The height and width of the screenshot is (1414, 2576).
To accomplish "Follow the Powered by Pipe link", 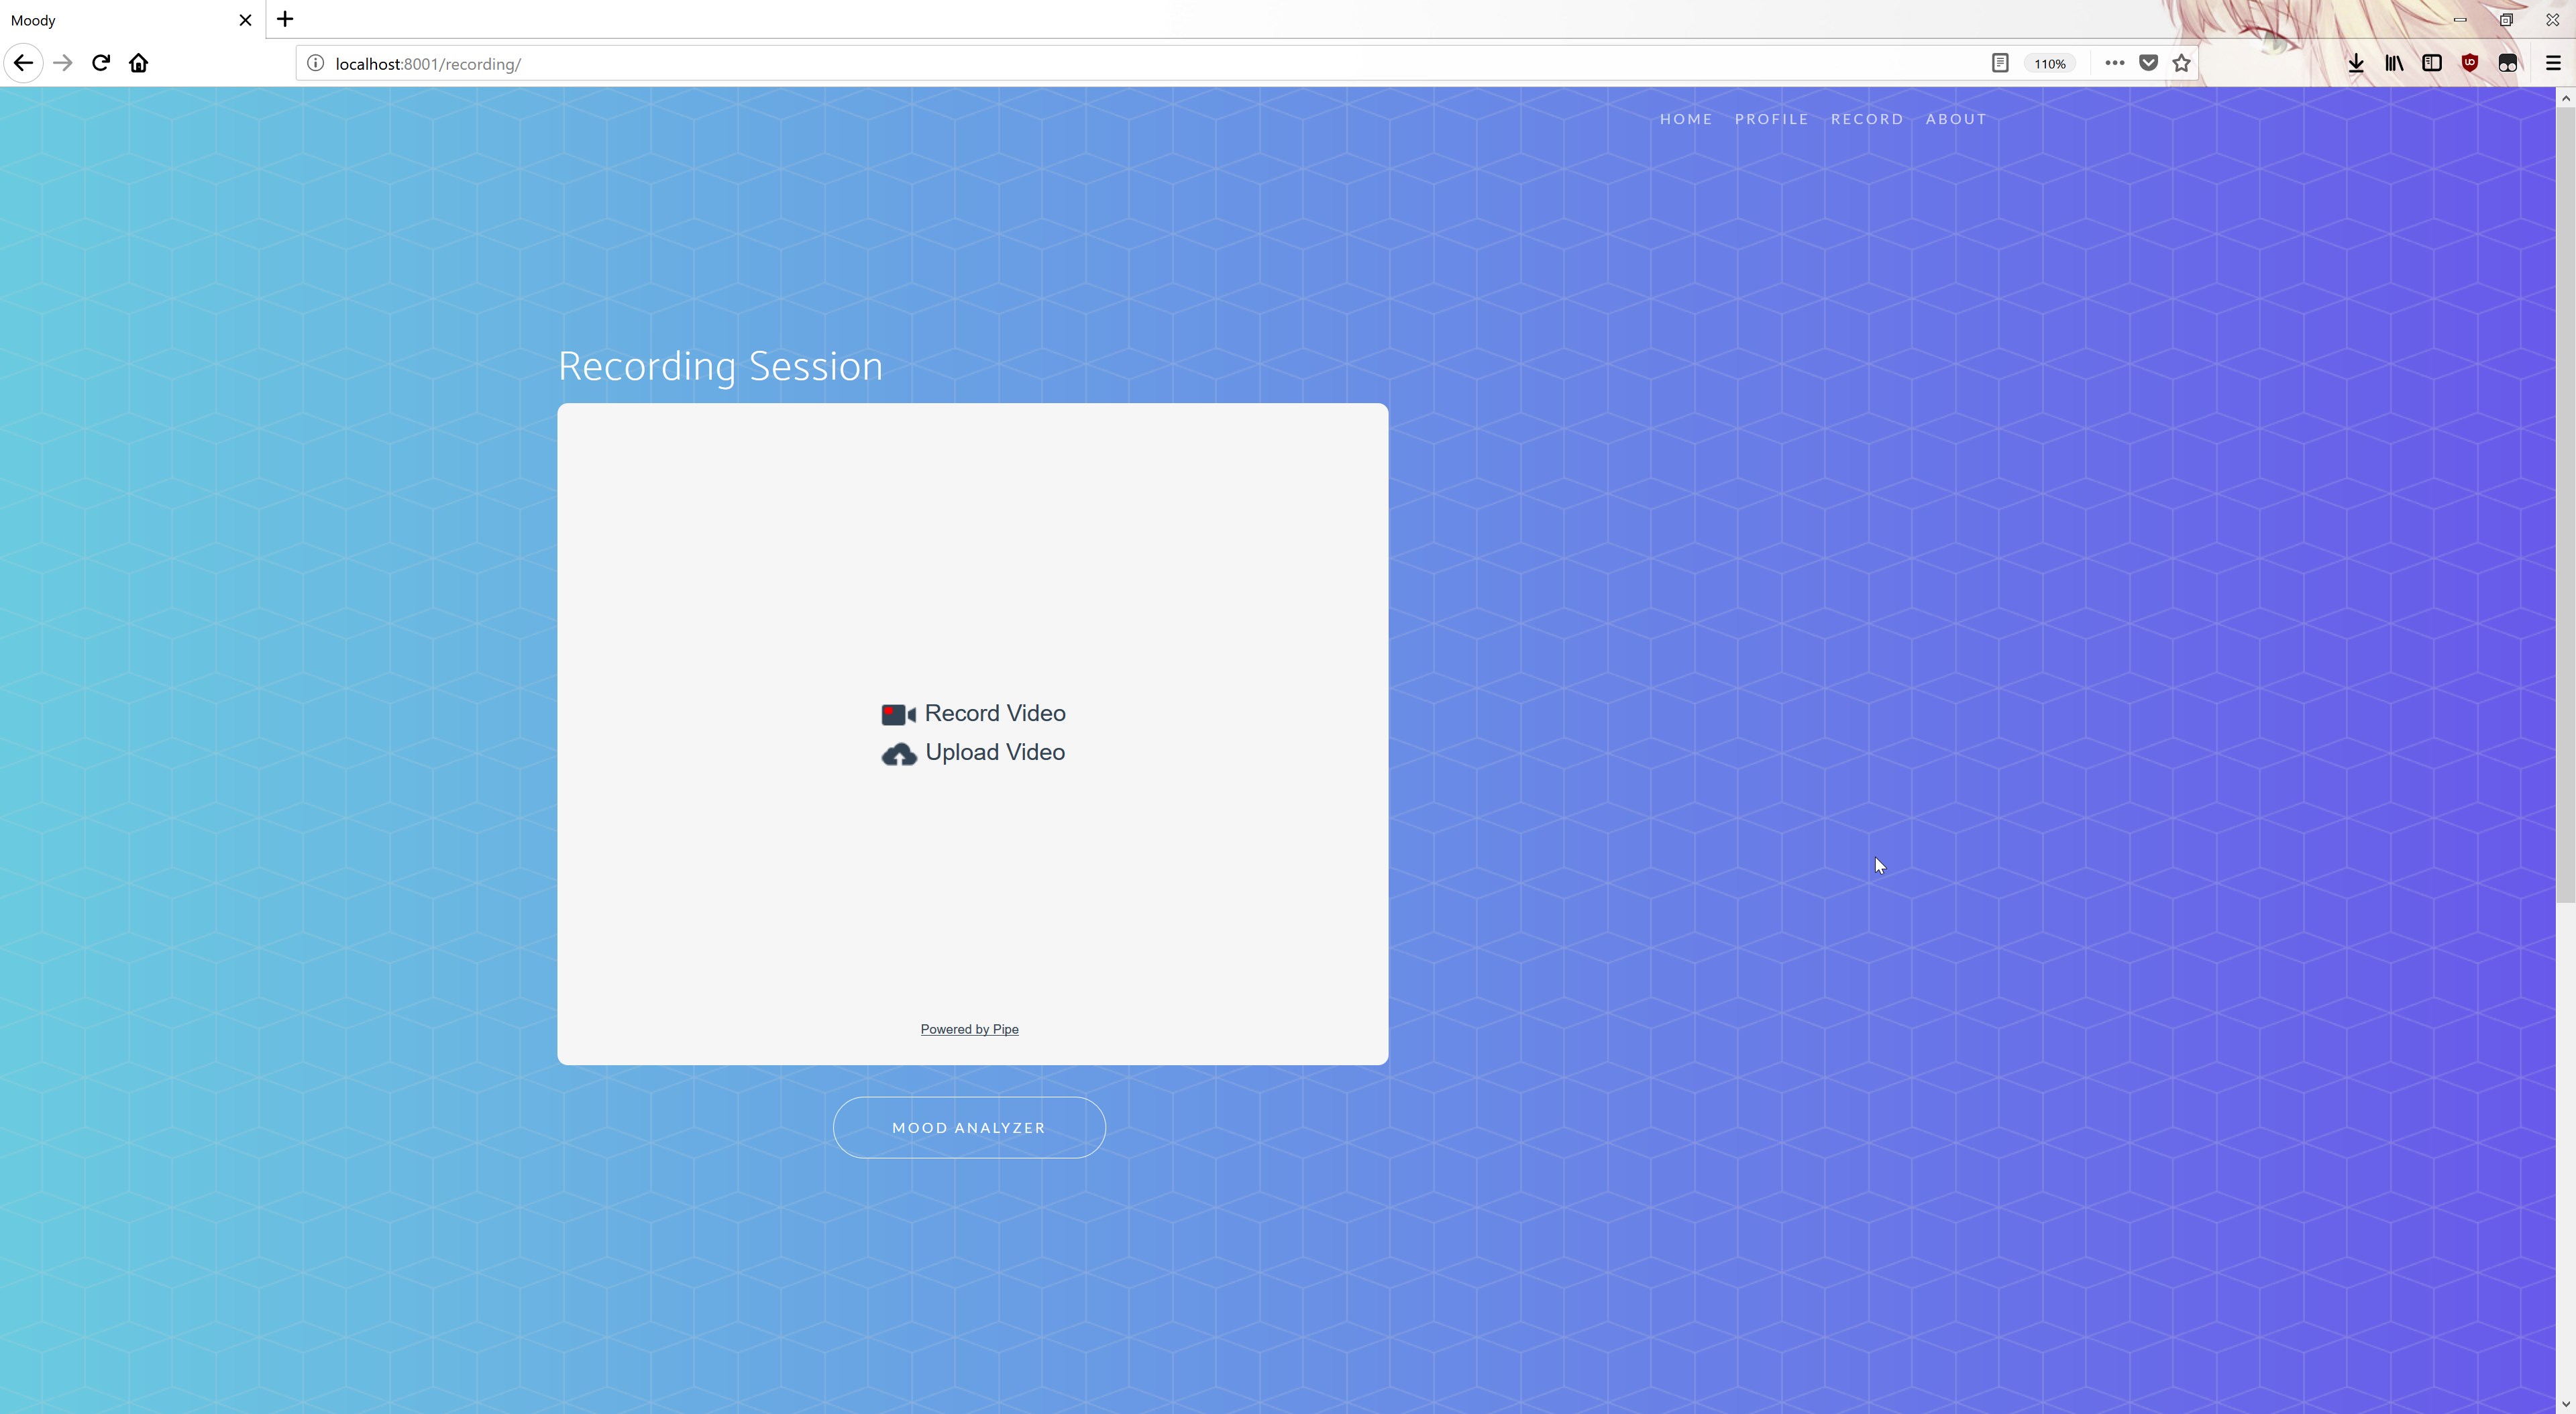I will point(969,1029).
